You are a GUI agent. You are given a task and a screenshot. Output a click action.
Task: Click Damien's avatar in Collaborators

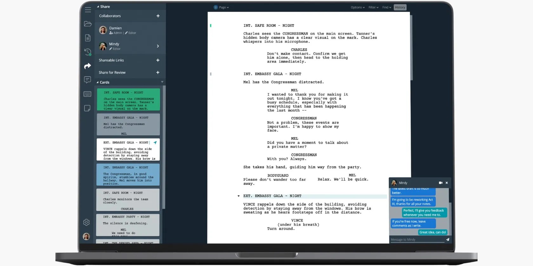tap(103, 30)
